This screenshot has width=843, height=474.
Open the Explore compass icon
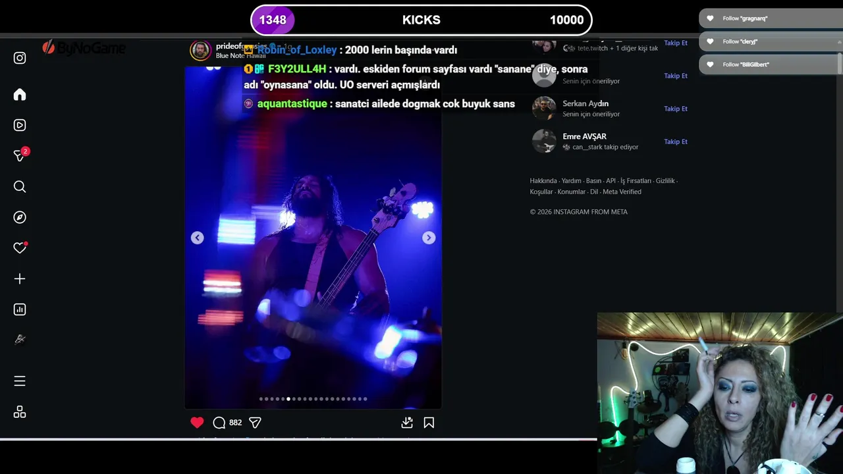20,217
